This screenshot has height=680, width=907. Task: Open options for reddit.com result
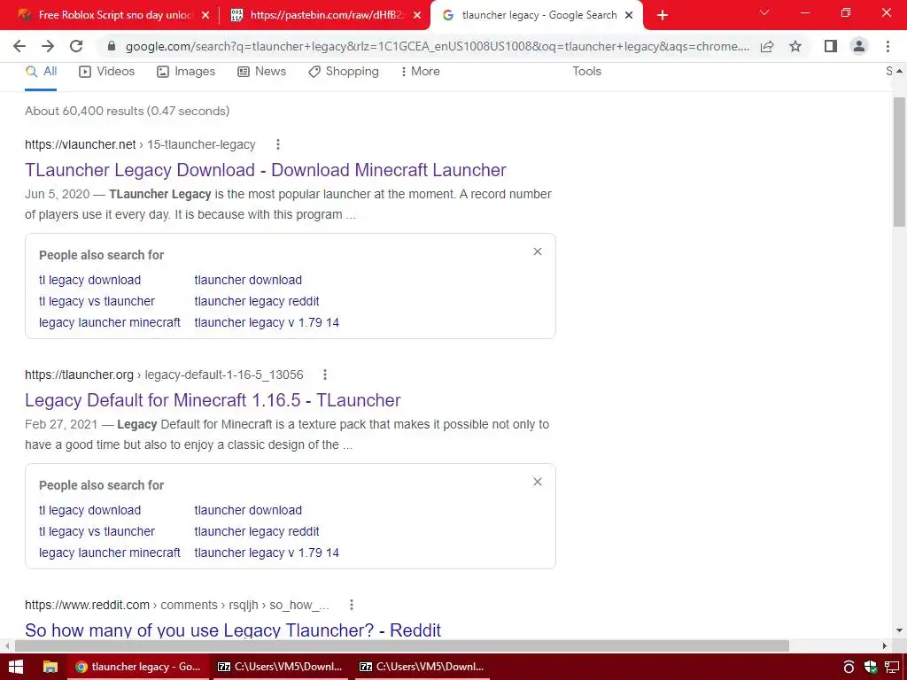click(x=351, y=605)
